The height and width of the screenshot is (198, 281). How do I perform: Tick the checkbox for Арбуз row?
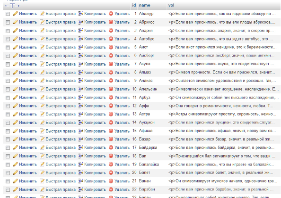(8, 98)
